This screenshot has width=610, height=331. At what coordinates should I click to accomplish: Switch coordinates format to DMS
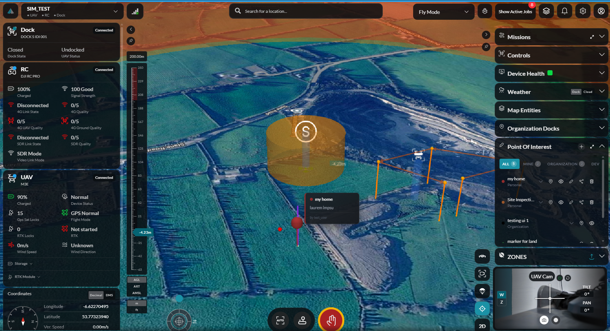109,295
